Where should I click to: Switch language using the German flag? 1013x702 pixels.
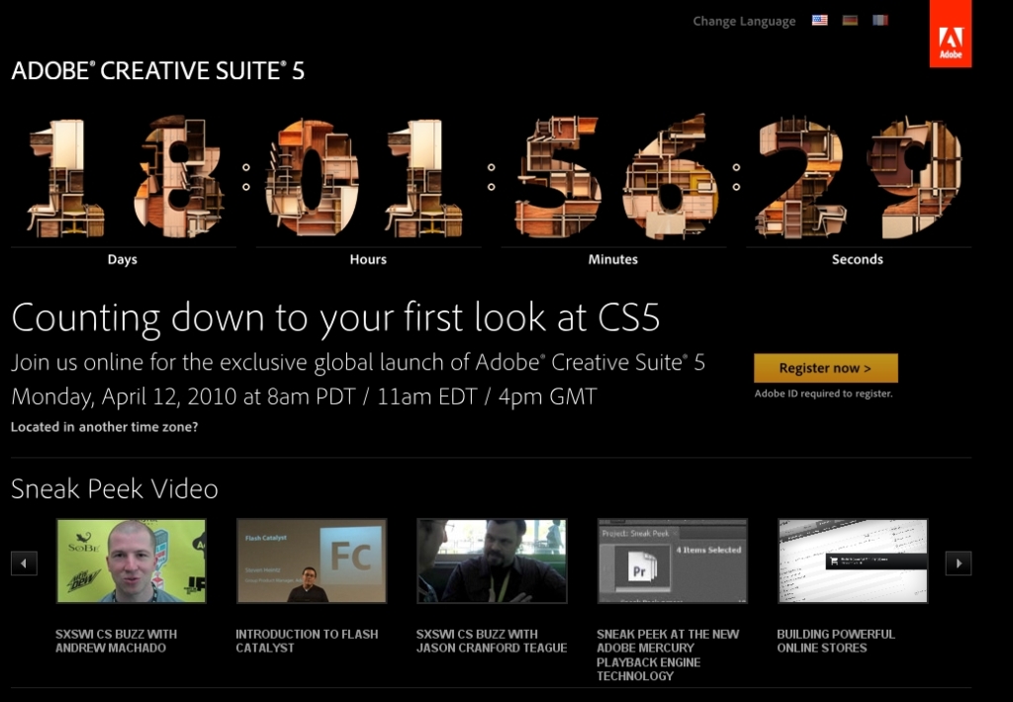850,20
